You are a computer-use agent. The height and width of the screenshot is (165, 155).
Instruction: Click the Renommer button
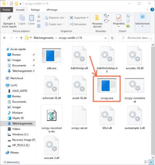(x=78, y=24)
